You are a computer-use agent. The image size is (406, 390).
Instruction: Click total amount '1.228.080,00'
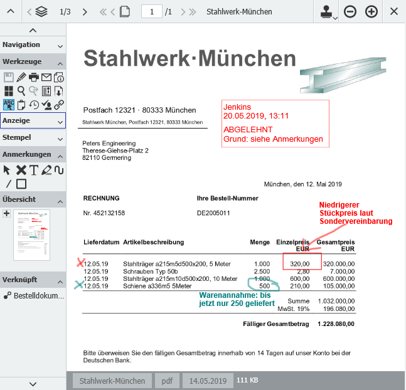336,324
